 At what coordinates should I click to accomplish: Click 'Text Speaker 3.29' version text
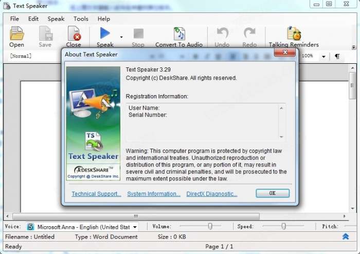point(148,69)
